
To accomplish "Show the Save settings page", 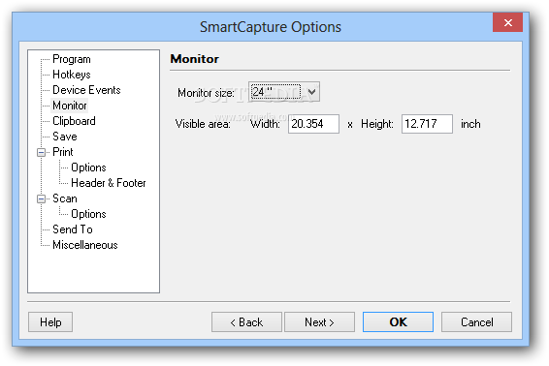I will pos(65,137).
